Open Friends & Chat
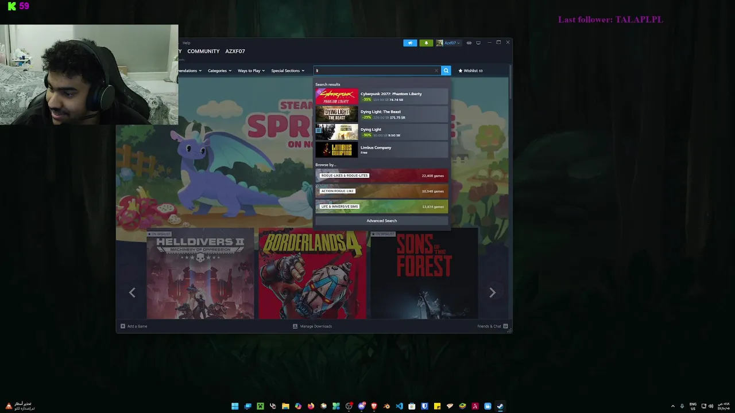Image resolution: width=735 pixels, height=413 pixels. (493, 326)
